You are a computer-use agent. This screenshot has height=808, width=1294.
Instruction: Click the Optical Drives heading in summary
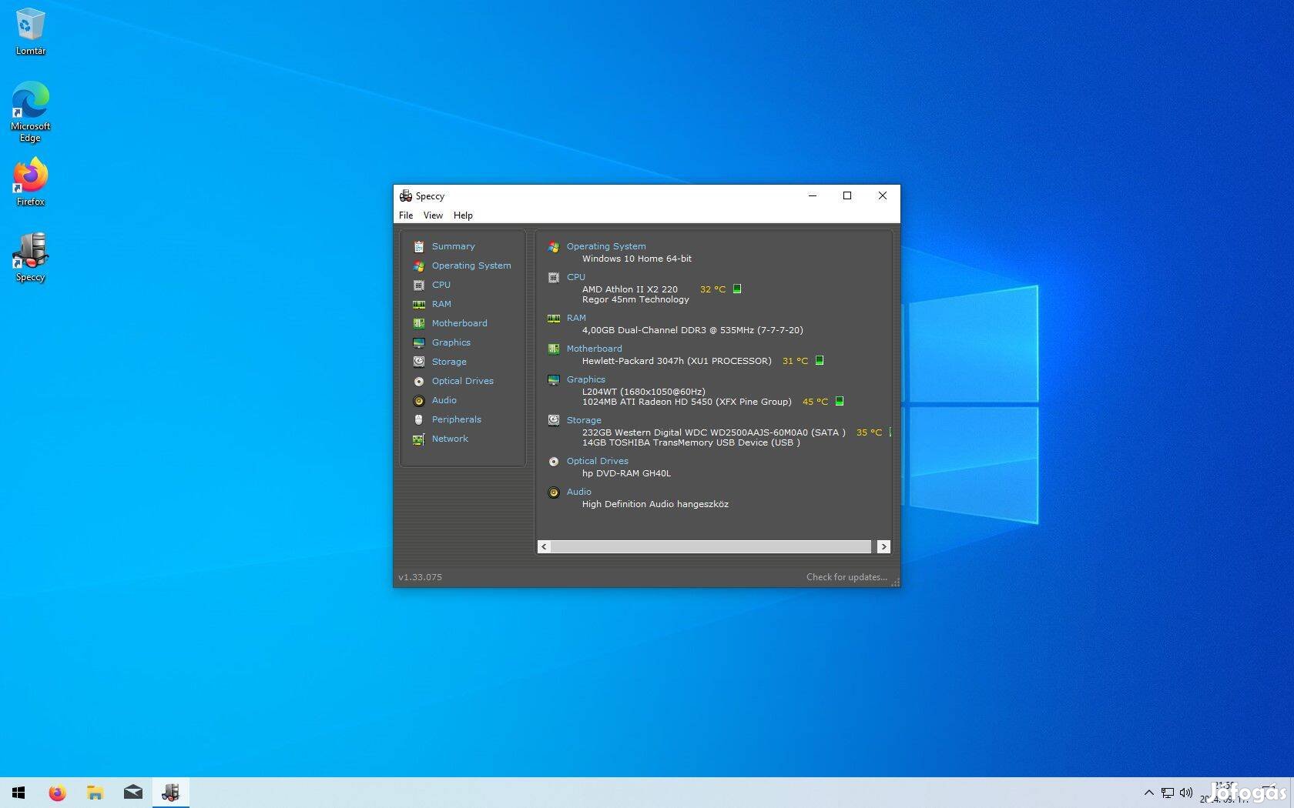tap(597, 461)
